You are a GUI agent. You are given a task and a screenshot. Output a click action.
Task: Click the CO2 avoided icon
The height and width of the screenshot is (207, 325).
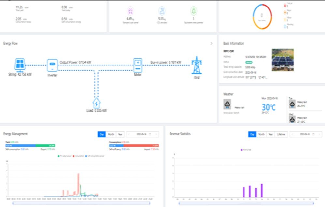pos(162,11)
